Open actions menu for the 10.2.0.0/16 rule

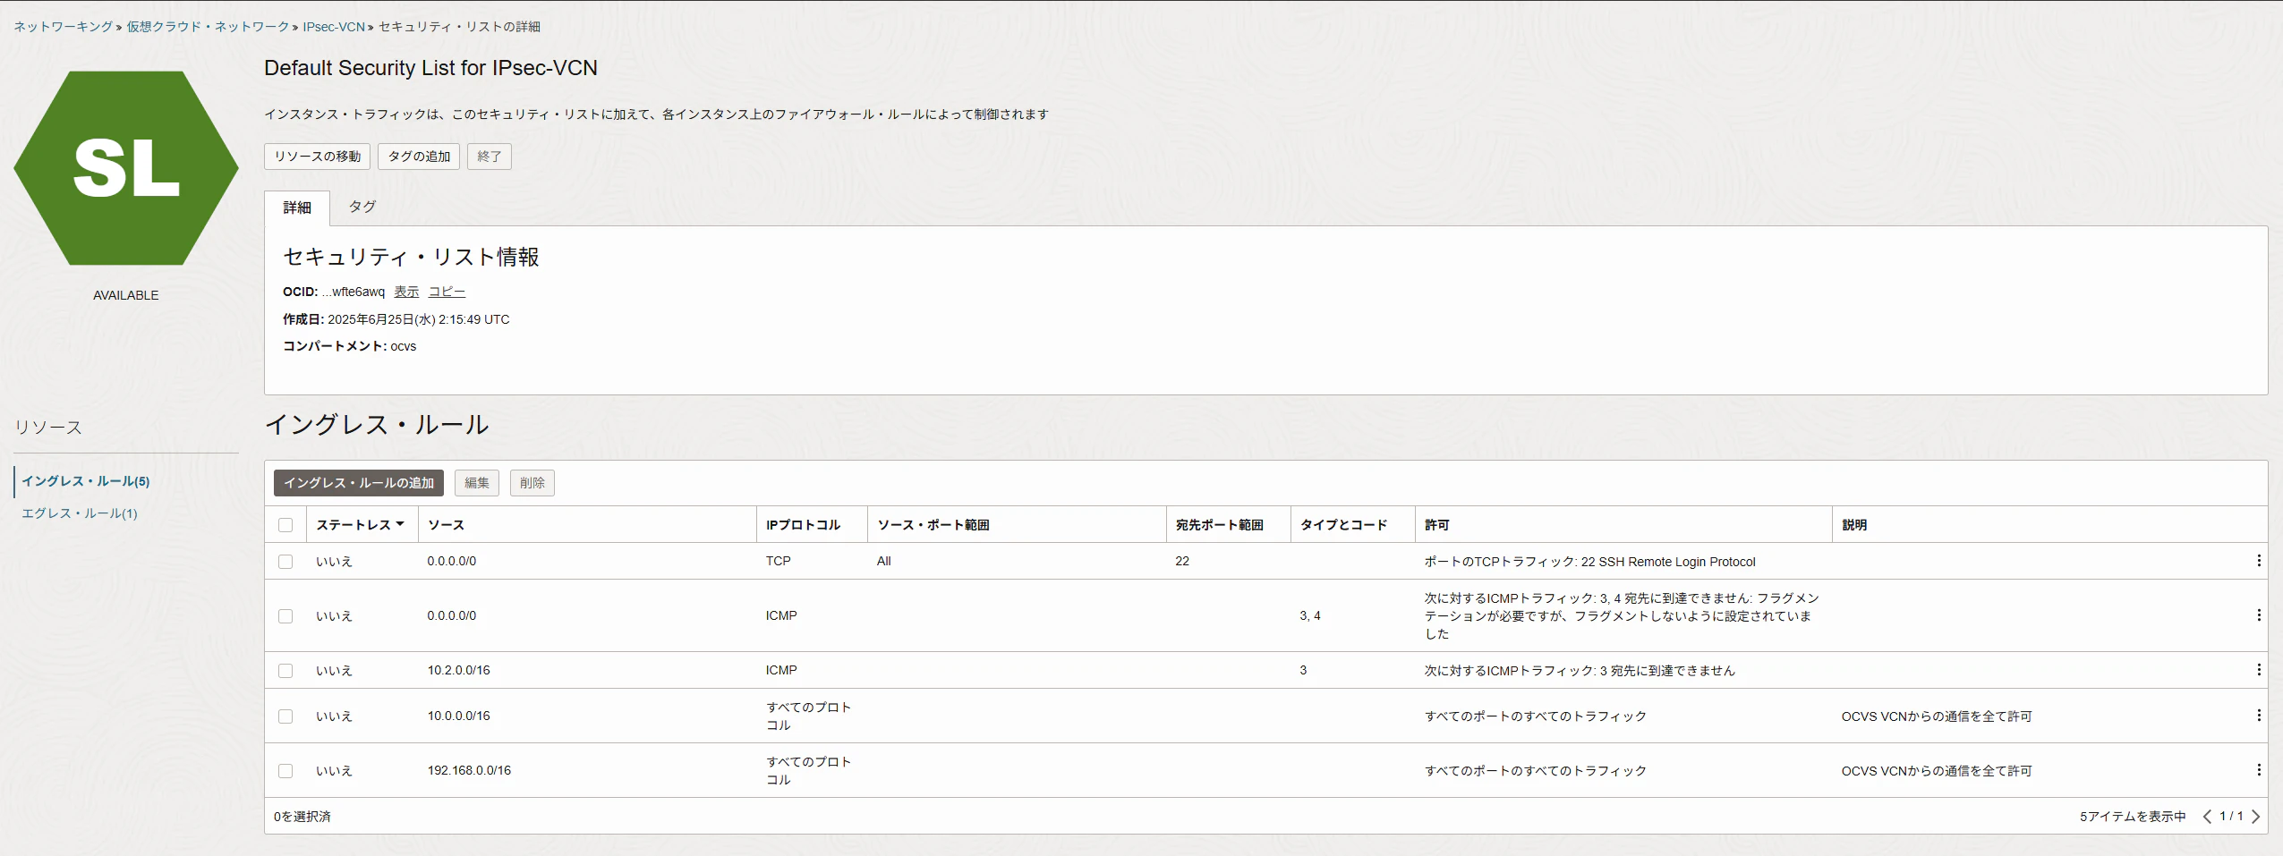(2258, 670)
